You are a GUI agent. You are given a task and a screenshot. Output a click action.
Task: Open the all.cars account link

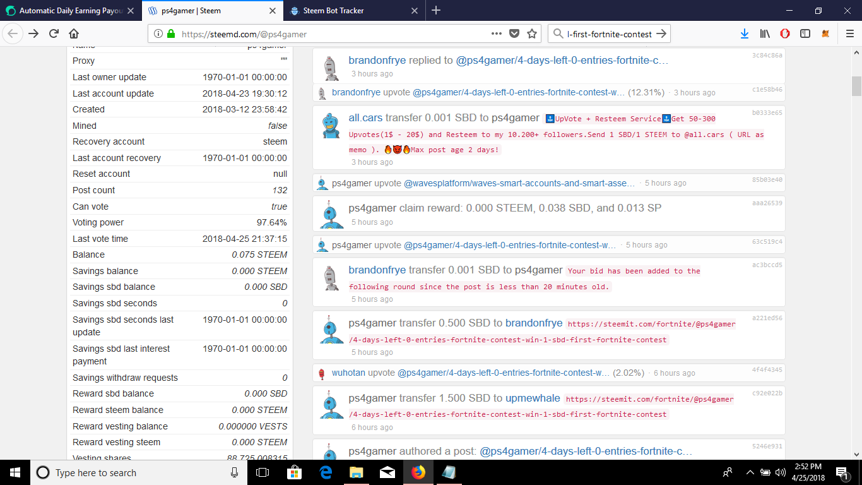(x=365, y=118)
